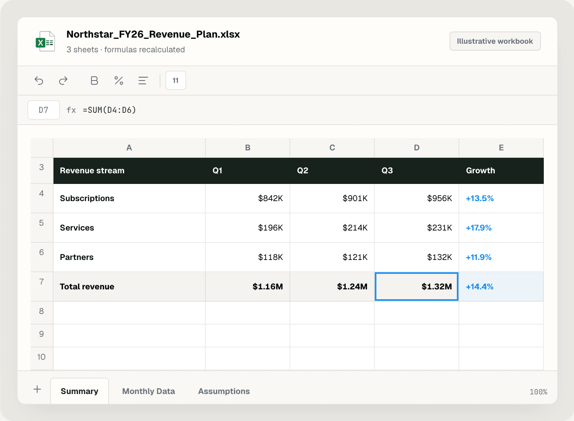
Task: Click the cell reference box D7
Action: (44, 110)
